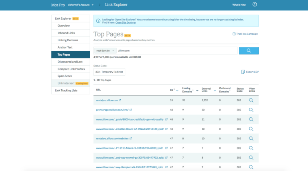Screen dimensions: 308x171
Task: Click the Track in a Campaign link
Action: click(247, 34)
